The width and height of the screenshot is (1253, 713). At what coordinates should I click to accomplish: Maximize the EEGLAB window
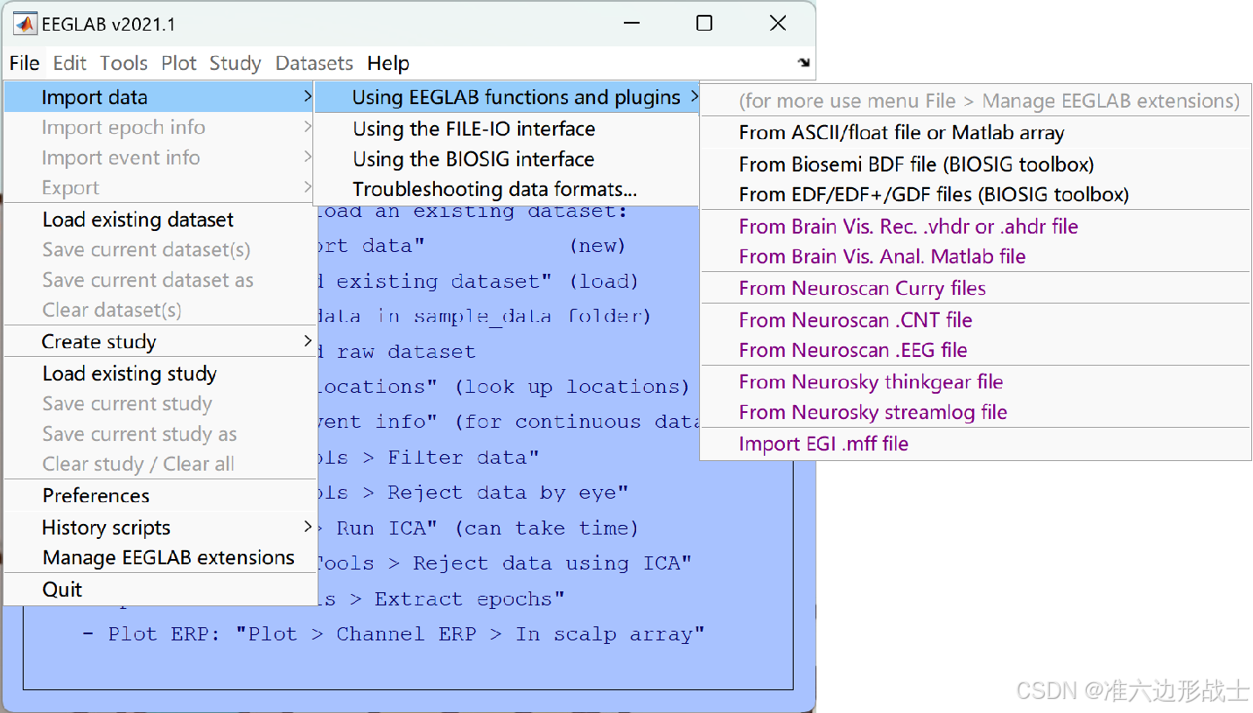click(704, 24)
